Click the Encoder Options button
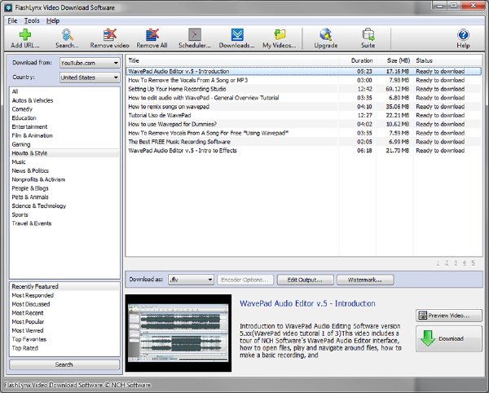Viewport: 489px width, 393px height. tap(245, 280)
